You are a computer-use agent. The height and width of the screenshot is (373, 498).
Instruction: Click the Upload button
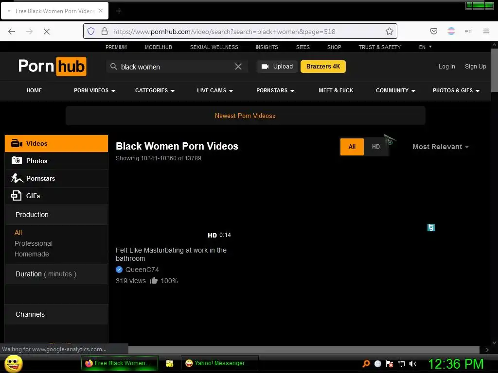277,67
